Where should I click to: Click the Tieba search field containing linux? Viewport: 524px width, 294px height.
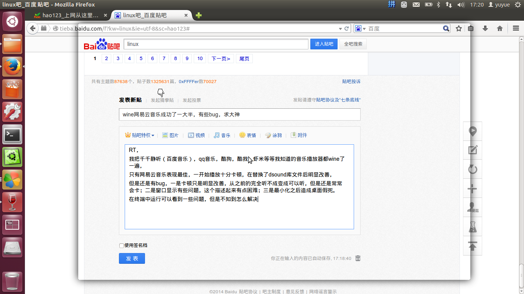[x=216, y=44]
